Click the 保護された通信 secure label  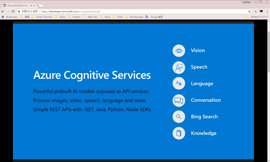[x=30, y=11]
